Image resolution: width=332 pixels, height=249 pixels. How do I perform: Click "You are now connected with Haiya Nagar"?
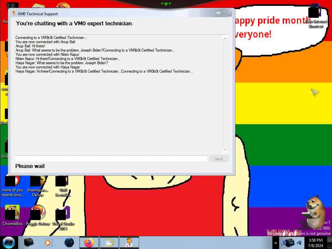click(48, 67)
